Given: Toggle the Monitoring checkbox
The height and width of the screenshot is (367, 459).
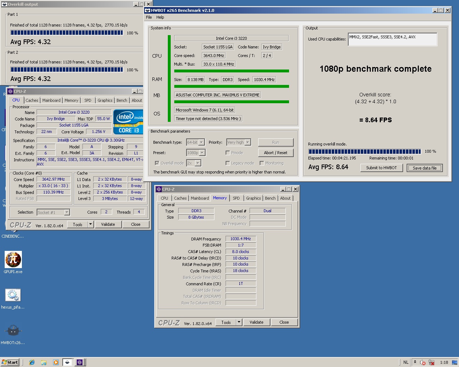Looking at the screenshot, I should [262, 163].
